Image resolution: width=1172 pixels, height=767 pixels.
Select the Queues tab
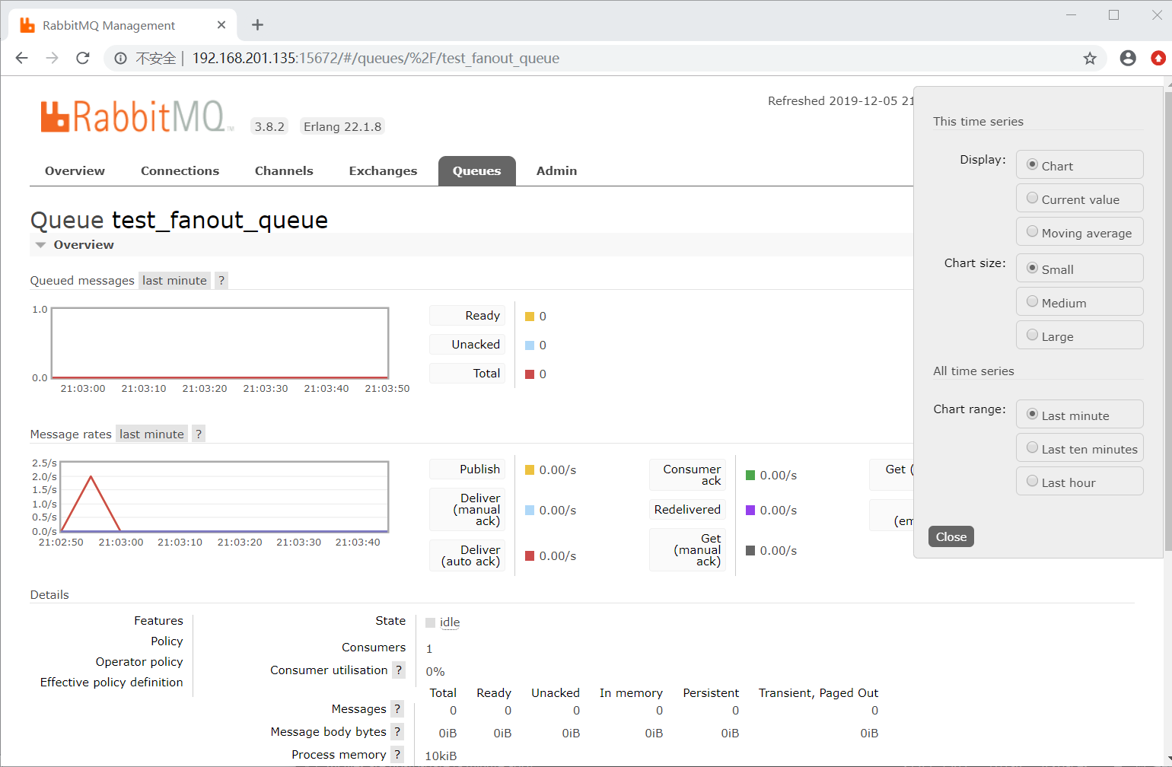point(477,170)
